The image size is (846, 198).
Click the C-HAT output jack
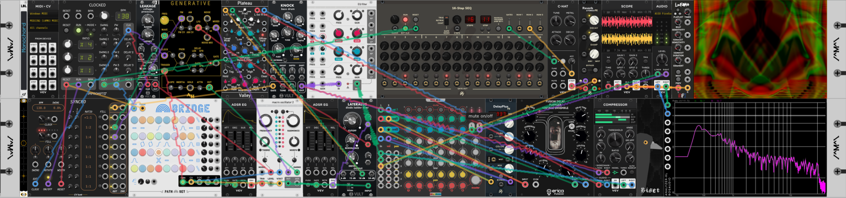(x=572, y=86)
